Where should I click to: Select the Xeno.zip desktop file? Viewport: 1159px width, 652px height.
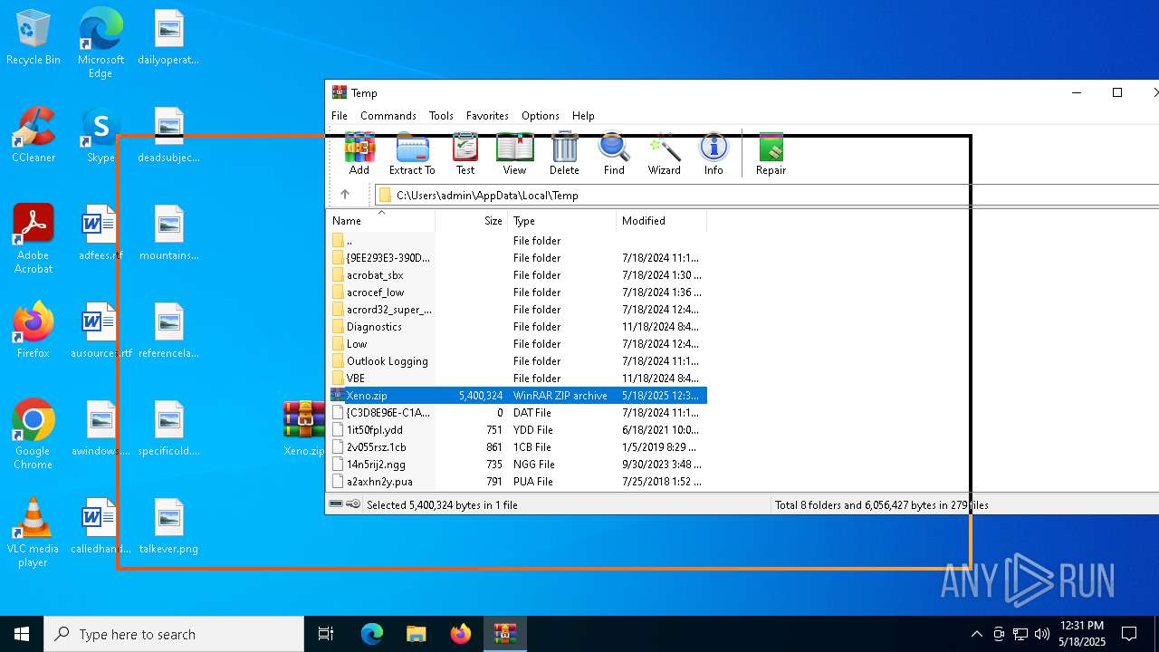[x=304, y=428]
